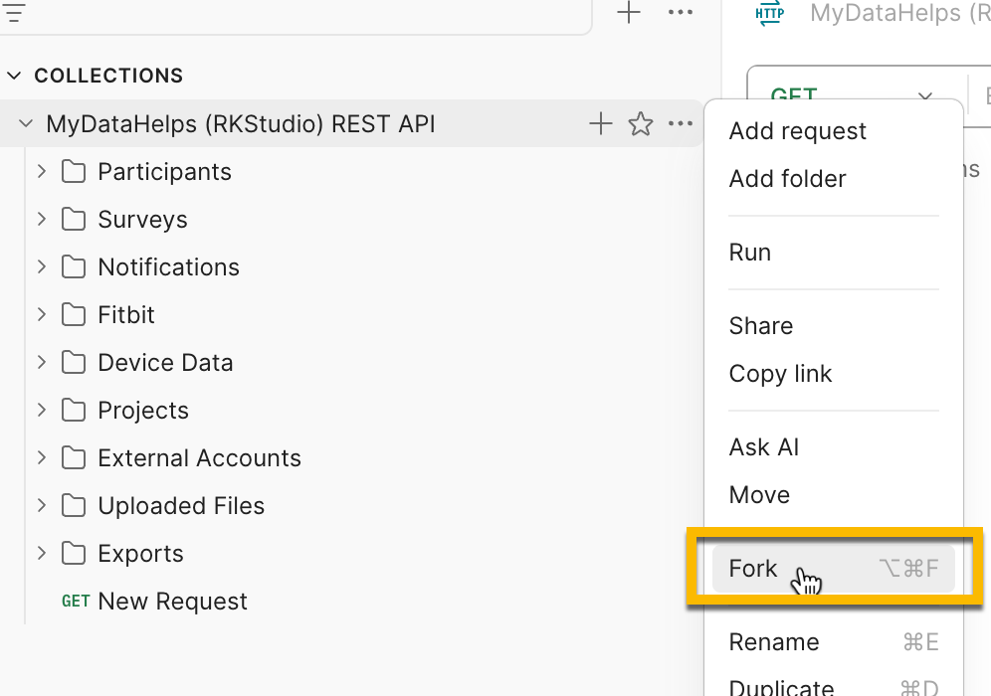
Task: Star the MyDataHelps (RKStudio) REST API collection
Action: click(x=640, y=124)
